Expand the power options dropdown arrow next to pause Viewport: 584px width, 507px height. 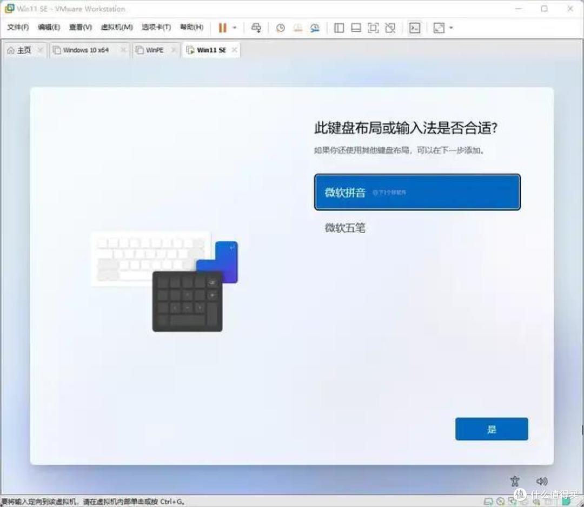pyautogui.click(x=235, y=28)
